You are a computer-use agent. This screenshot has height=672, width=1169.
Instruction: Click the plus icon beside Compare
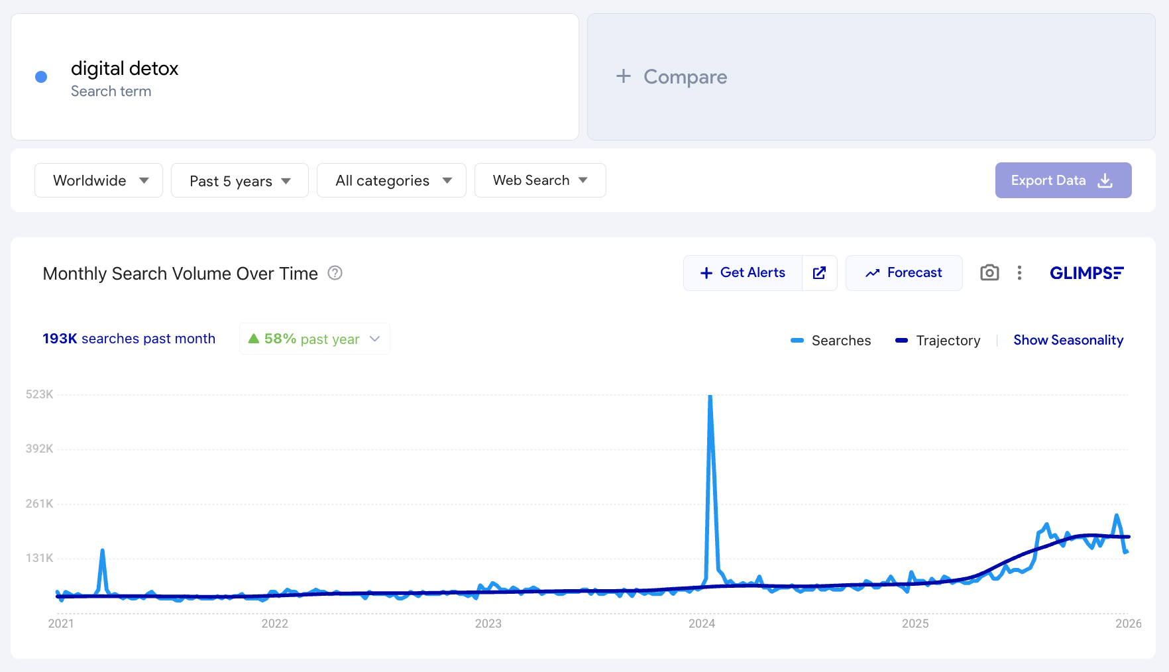(x=623, y=76)
